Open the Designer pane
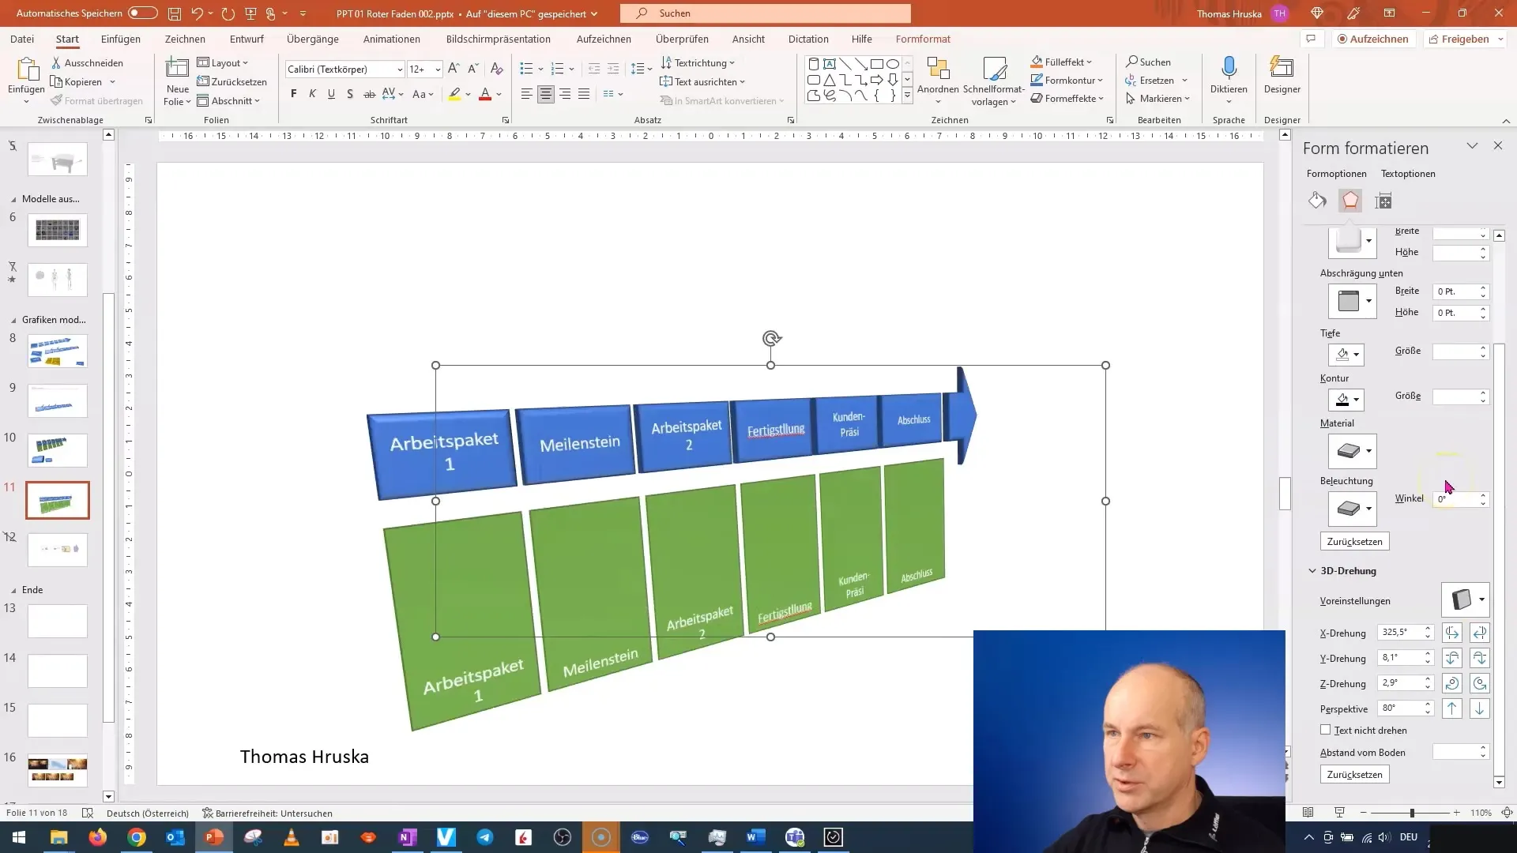 click(x=1282, y=76)
